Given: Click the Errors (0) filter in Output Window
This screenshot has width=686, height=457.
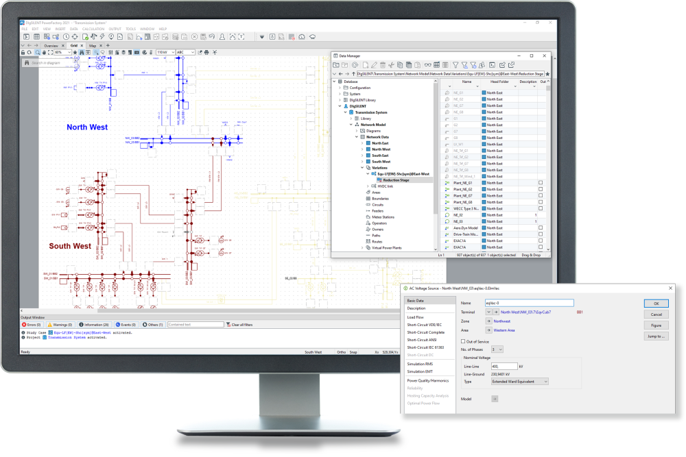Looking at the screenshot, I should click(x=32, y=325).
